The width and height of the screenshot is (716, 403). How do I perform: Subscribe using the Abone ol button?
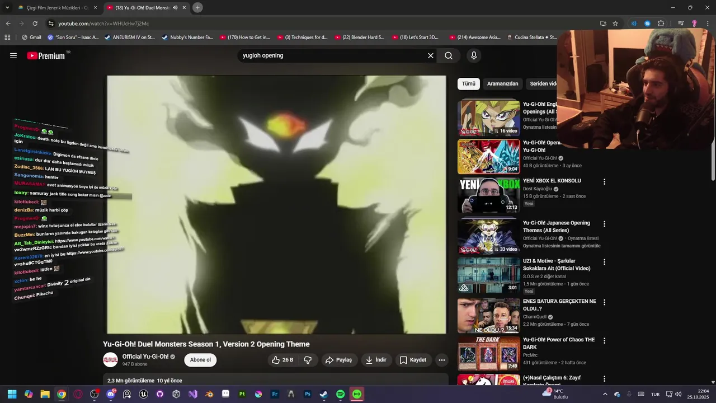[x=200, y=360]
